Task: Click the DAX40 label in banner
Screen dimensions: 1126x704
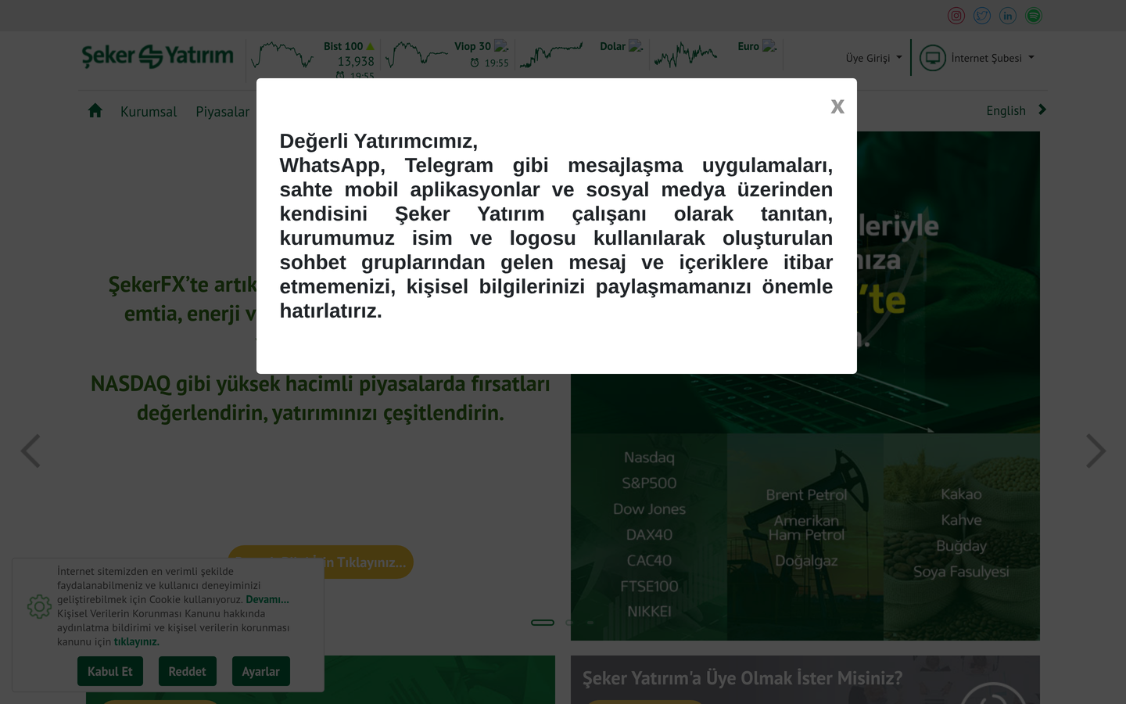Action: [649, 535]
